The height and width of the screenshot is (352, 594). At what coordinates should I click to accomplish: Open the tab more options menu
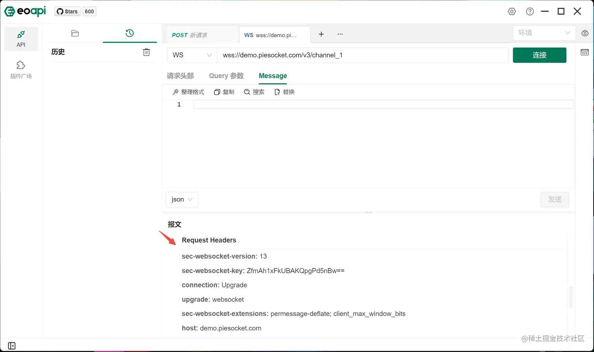point(340,34)
